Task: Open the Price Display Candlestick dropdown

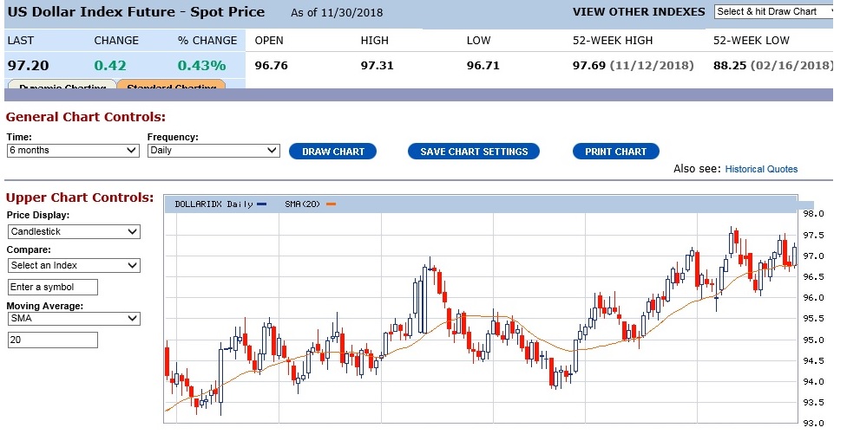Action: (x=73, y=231)
